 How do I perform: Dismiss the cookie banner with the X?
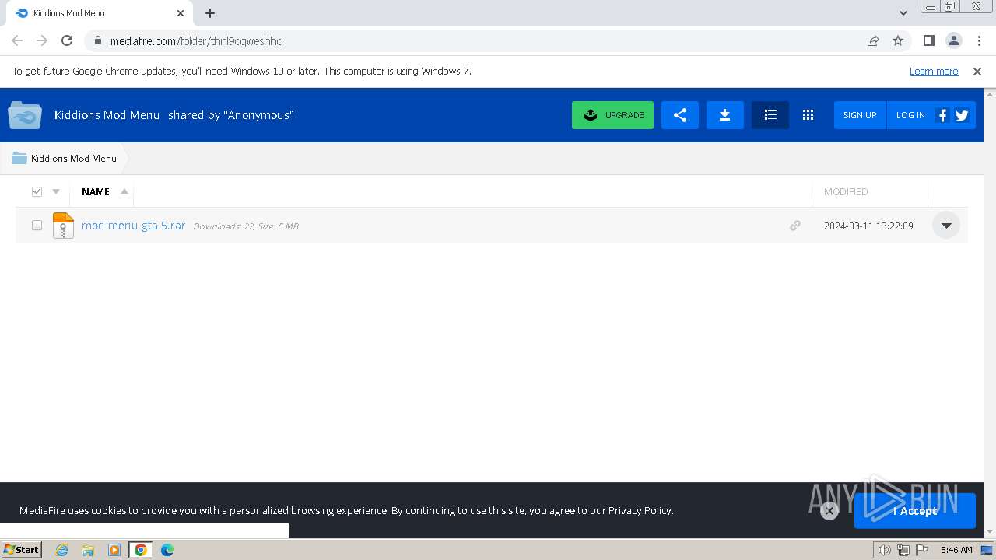(x=829, y=510)
